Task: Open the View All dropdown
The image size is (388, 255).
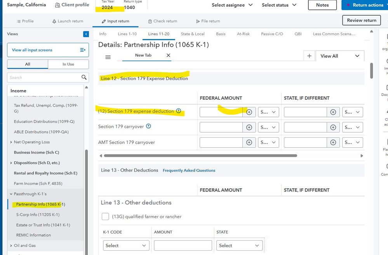Action: [340, 56]
